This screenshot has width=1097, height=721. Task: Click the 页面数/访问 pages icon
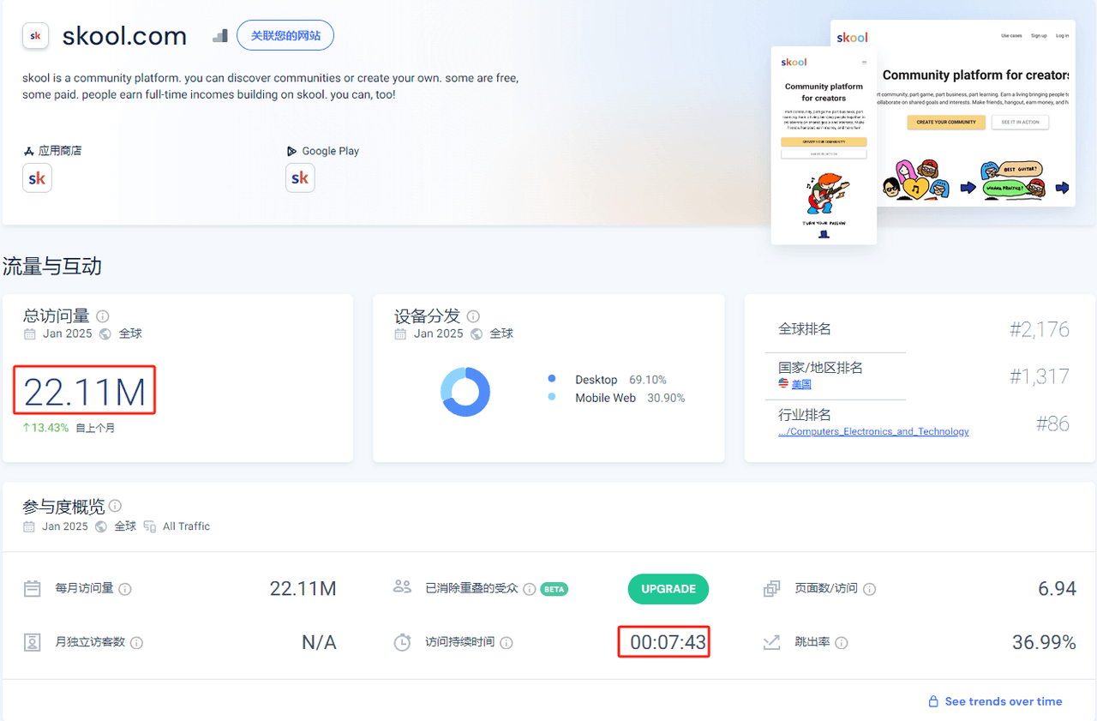771,589
